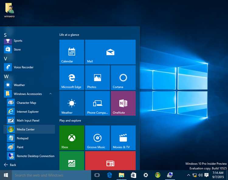This screenshot has height=180, width=228.
Task: Launch Microsoft Edge from the taskbar
Action: point(109,175)
